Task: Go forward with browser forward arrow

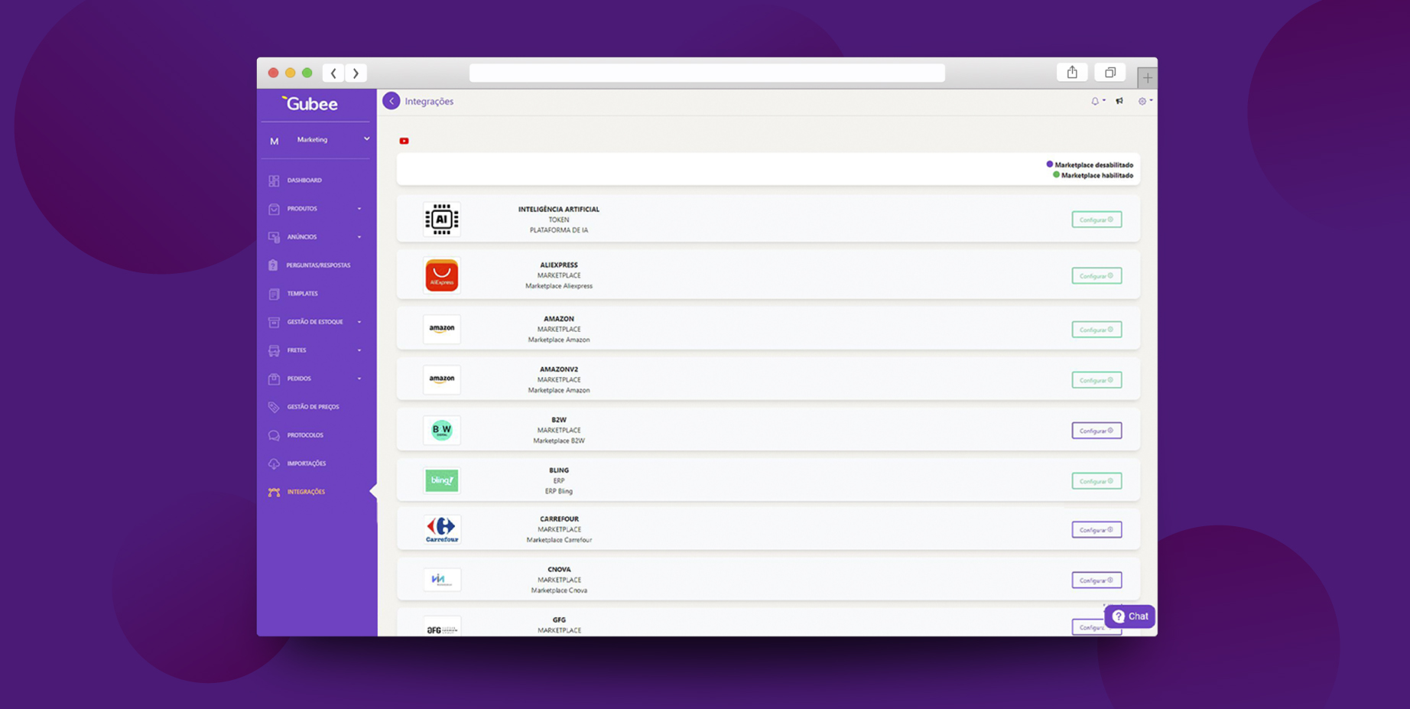Action: pos(356,73)
